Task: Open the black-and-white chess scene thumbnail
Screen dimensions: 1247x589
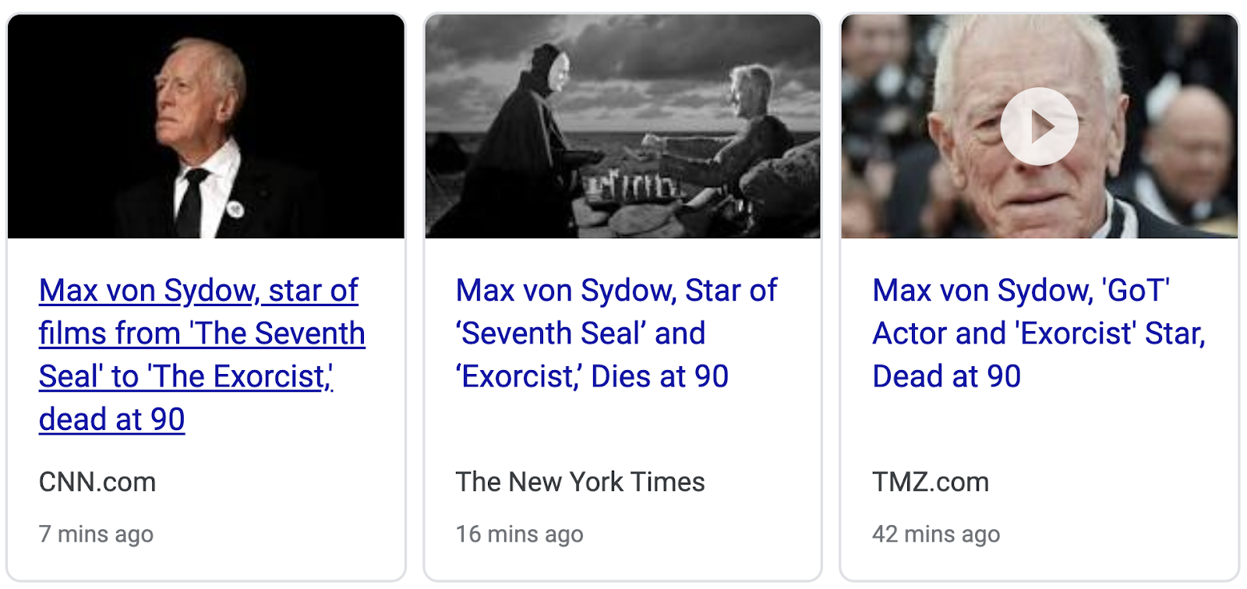Action: pyautogui.click(x=622, y=127)
